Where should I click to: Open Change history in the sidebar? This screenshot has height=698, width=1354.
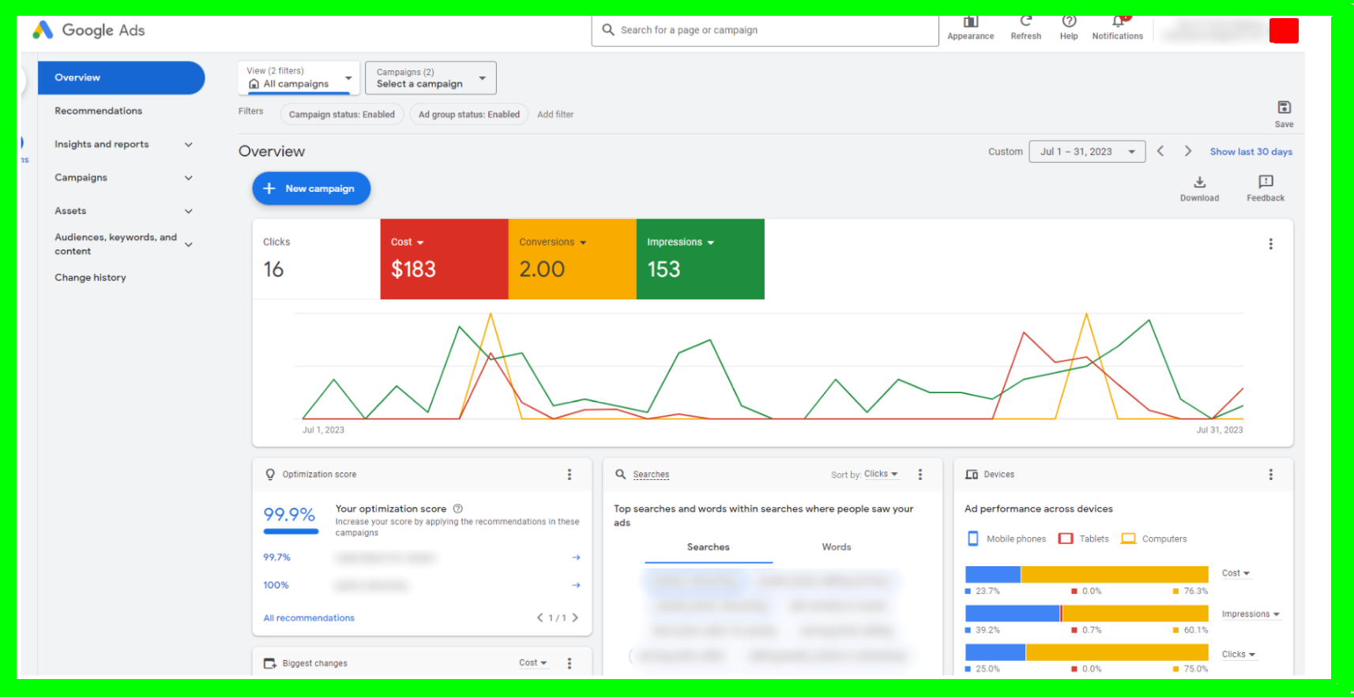[x=91, y=278]
